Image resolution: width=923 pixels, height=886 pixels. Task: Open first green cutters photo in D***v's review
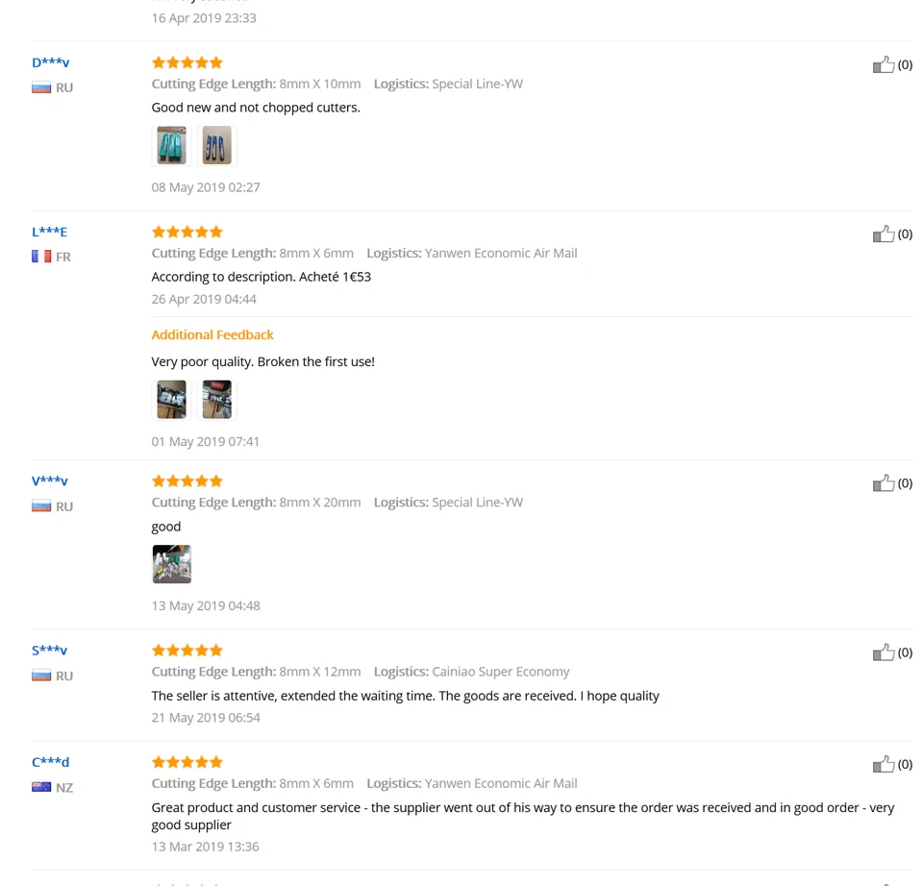[x=171, y=145]
